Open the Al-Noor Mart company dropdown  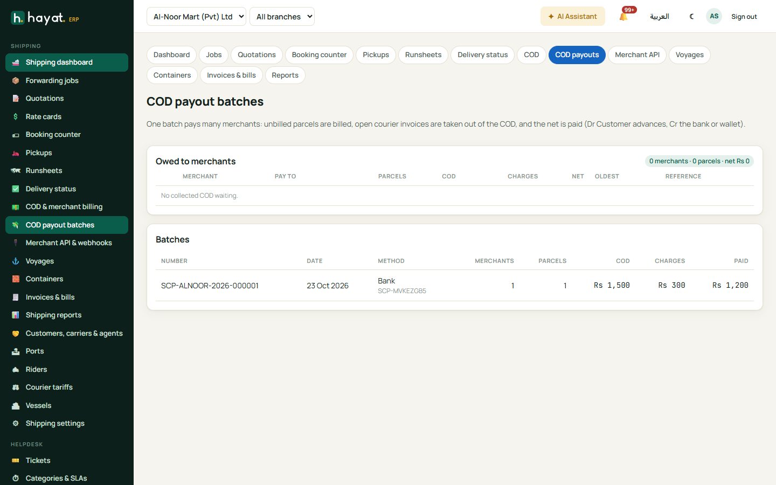[x=196, y=16]
